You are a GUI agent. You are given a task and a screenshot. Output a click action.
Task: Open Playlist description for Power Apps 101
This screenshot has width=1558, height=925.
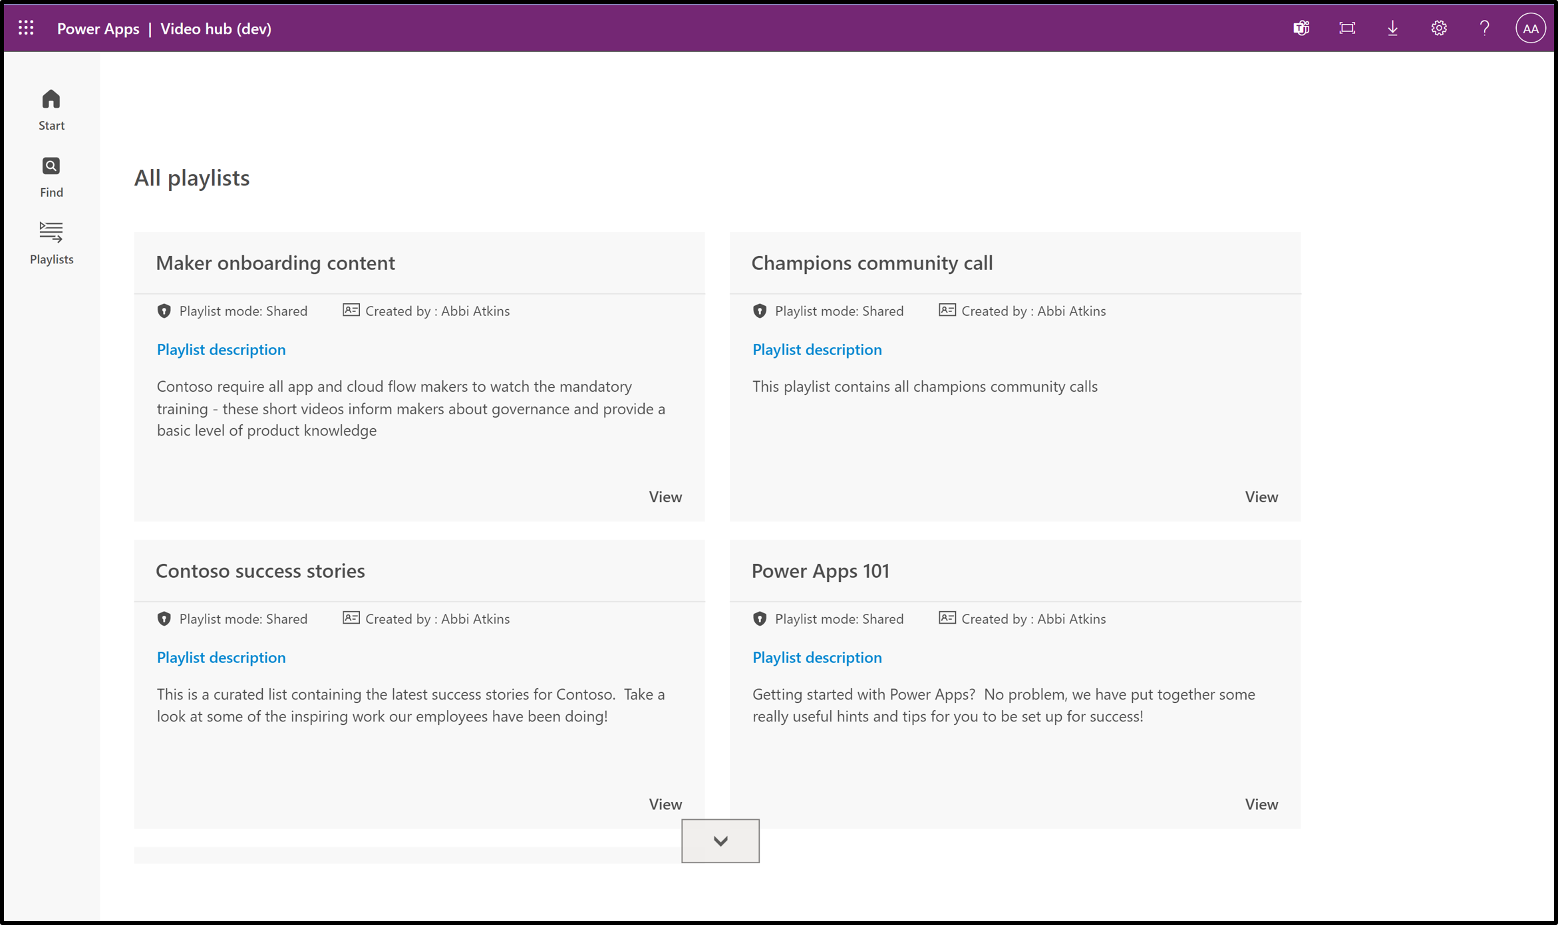817,658
